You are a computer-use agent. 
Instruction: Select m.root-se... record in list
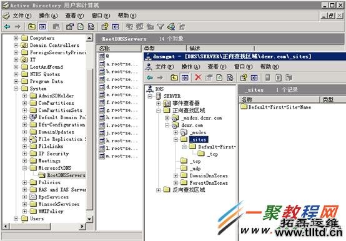[119, 156]
